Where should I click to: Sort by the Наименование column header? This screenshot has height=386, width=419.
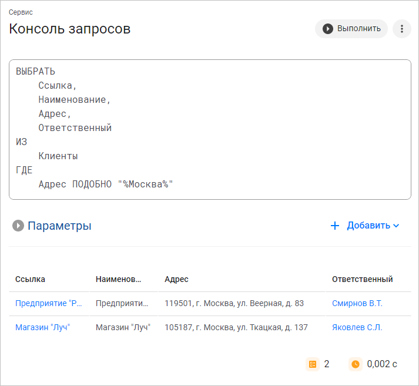tap(118, 279)
